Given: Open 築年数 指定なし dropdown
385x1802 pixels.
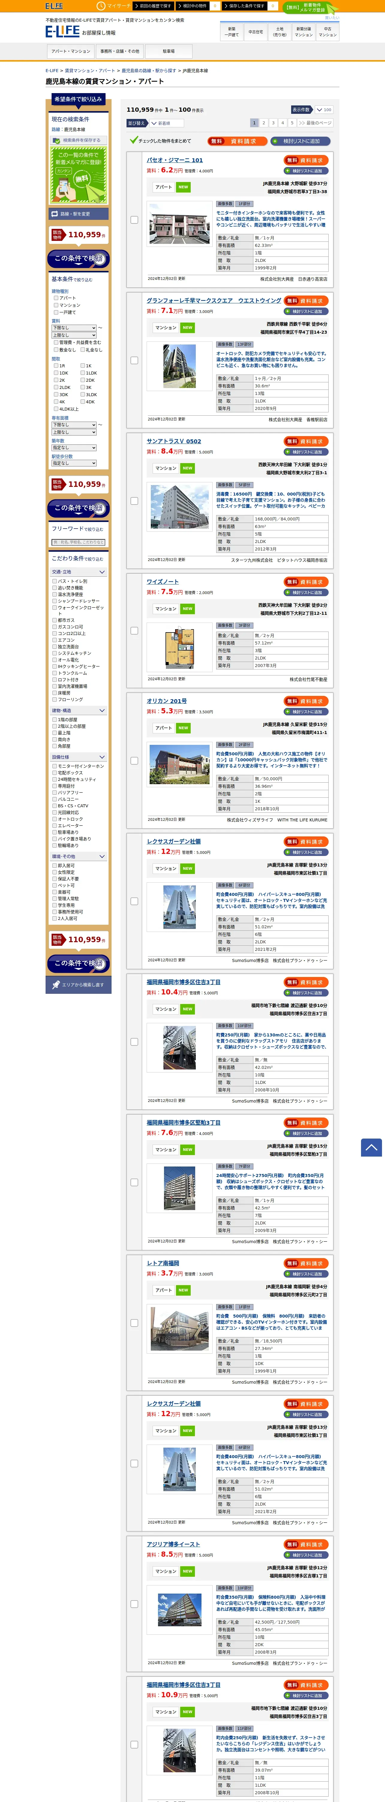Looking at the screenshot, I should click(x=74, y=448).
